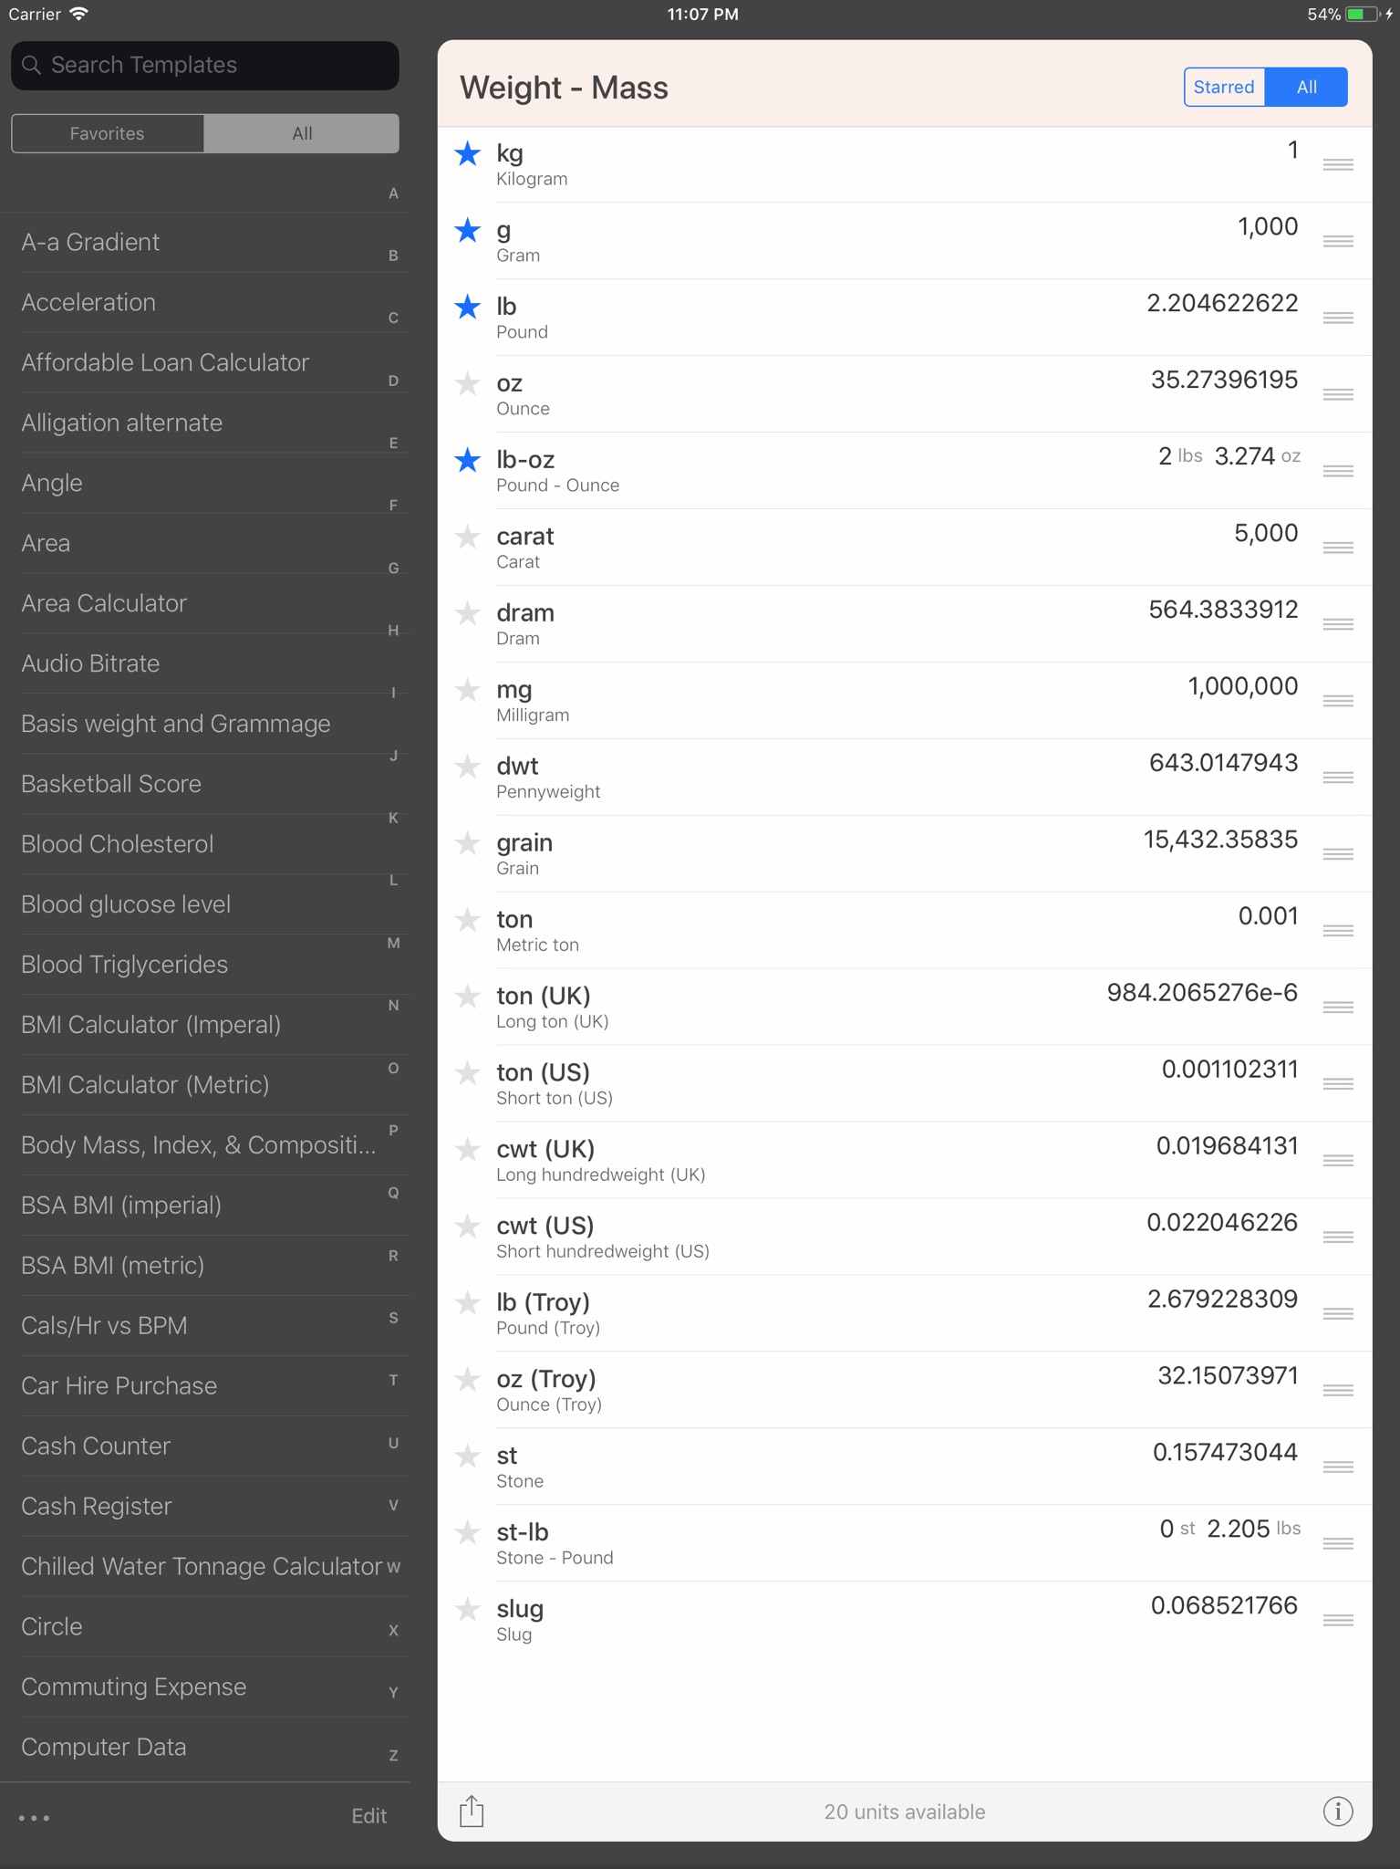Star the oz Ounce unit
The image size is (1400, 1869).
pos(468,384)
